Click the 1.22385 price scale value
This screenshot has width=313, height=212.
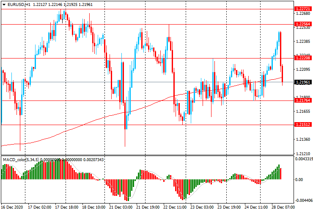pyautogui.click(x=303, y=42)
